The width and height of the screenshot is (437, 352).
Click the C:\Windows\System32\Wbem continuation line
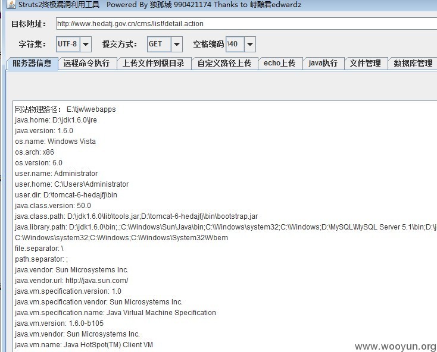pyautogui.click(x=121, y=238)
